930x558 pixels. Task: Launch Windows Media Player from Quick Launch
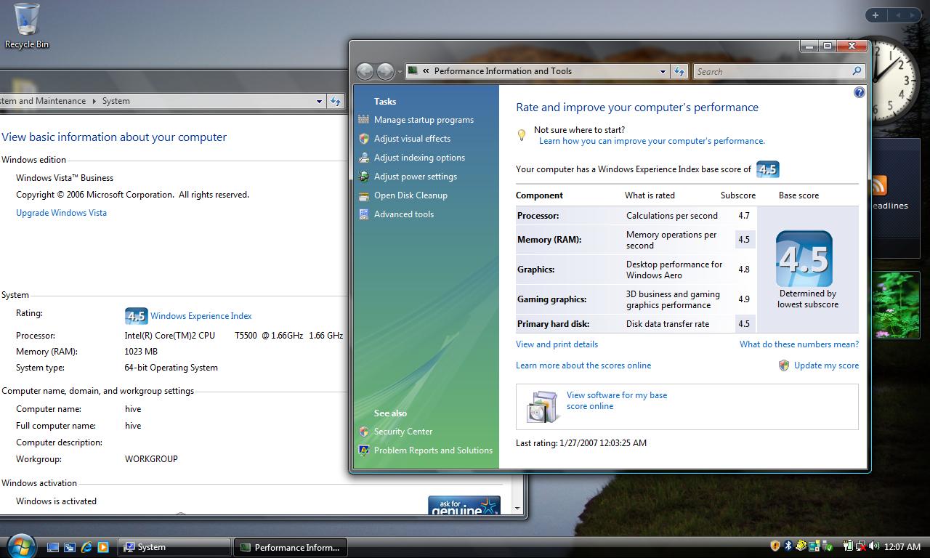(103, 547)
